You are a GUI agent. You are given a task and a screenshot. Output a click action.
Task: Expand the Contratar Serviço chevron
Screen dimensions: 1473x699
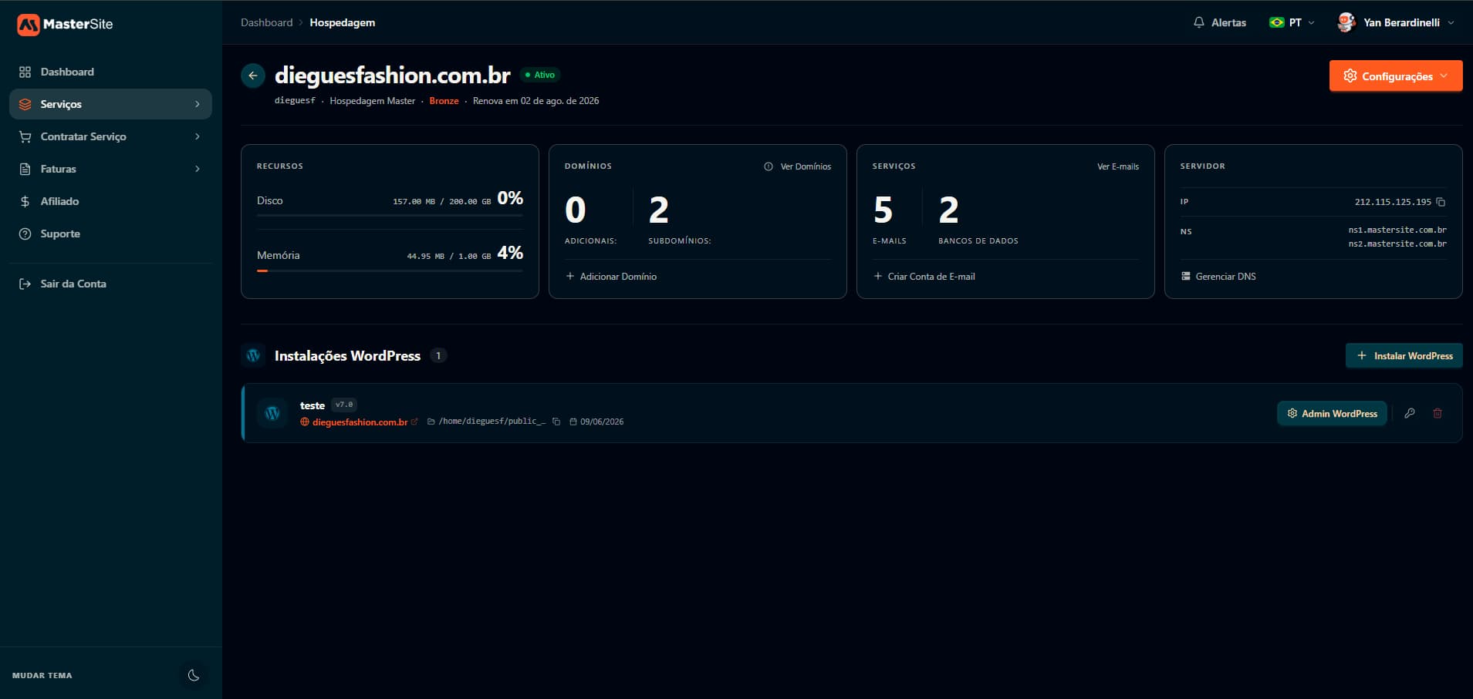click(198, 136)
